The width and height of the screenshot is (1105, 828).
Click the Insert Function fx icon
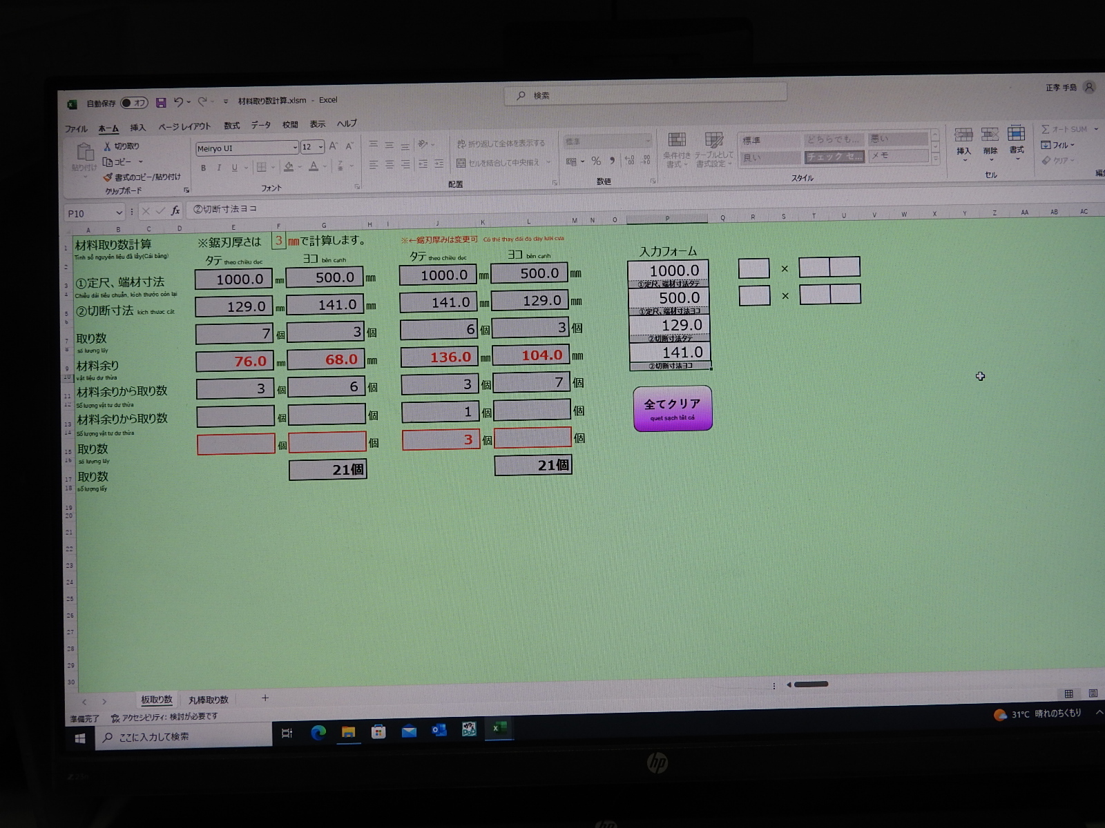[x=175, y=210]
